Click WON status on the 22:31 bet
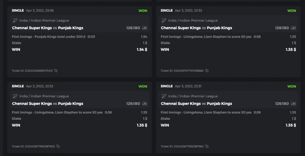 click(292, 86)
